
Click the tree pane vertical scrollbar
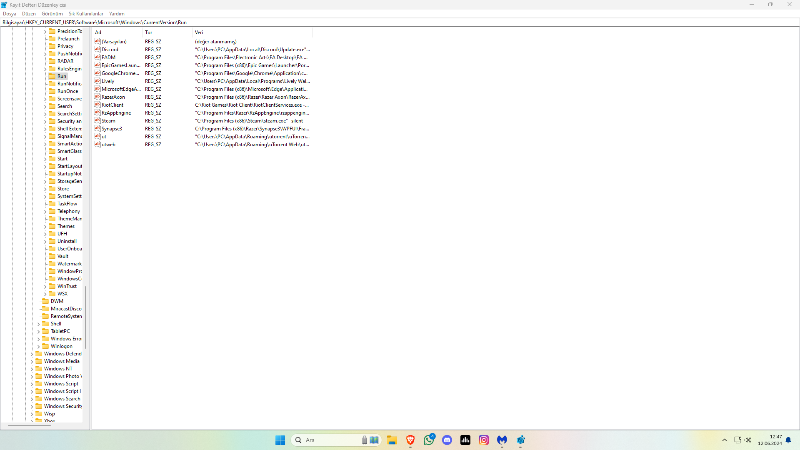tap(86, 317)
